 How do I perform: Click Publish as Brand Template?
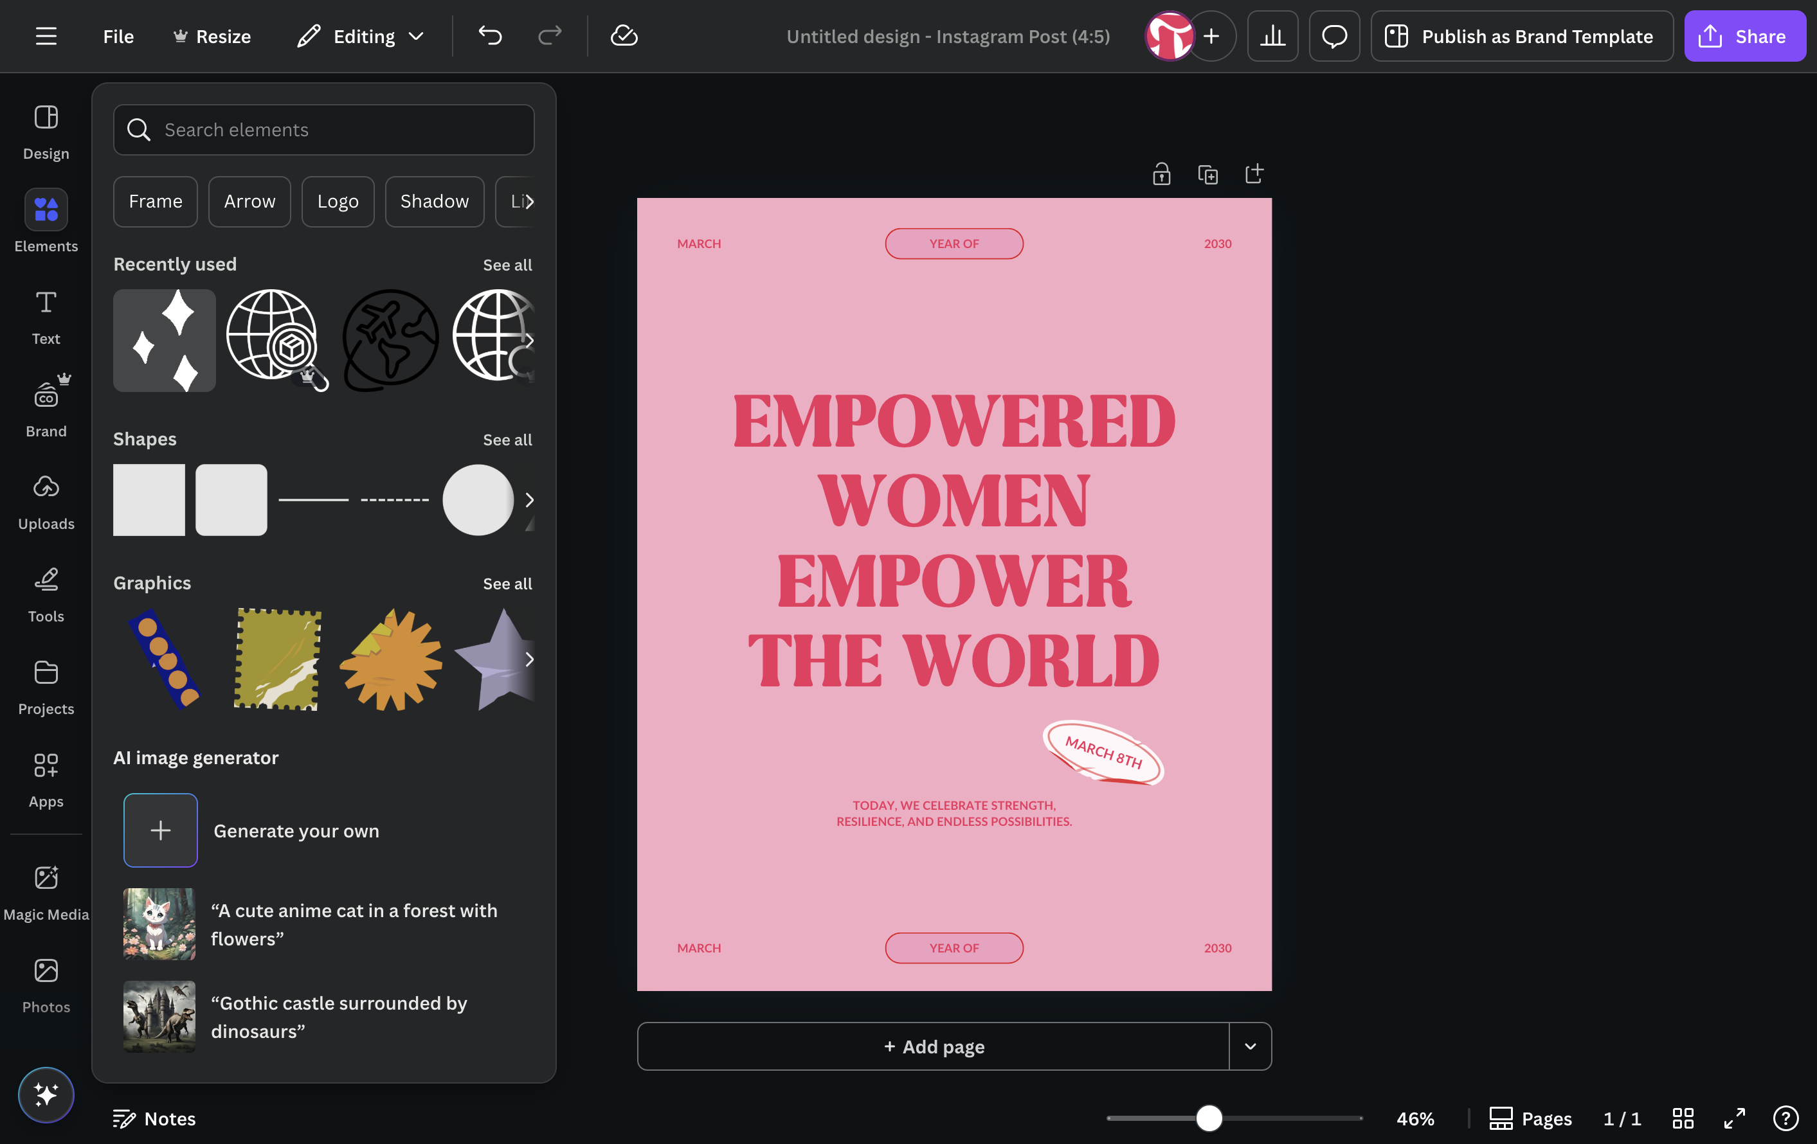(1521, 36)
